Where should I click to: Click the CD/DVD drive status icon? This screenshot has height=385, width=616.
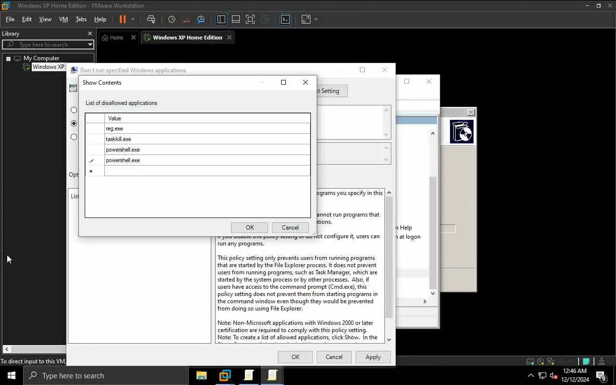pyautogui.click(x=540, y=361)
